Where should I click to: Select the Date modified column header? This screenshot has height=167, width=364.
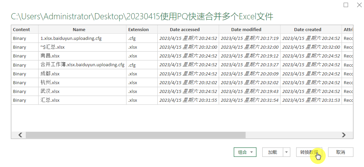pos(249,29)
